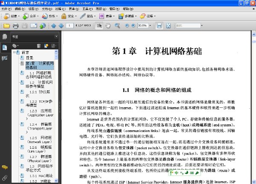
Task: Open the 工具 (Tools) menu
Action: [x=87, y=9]
